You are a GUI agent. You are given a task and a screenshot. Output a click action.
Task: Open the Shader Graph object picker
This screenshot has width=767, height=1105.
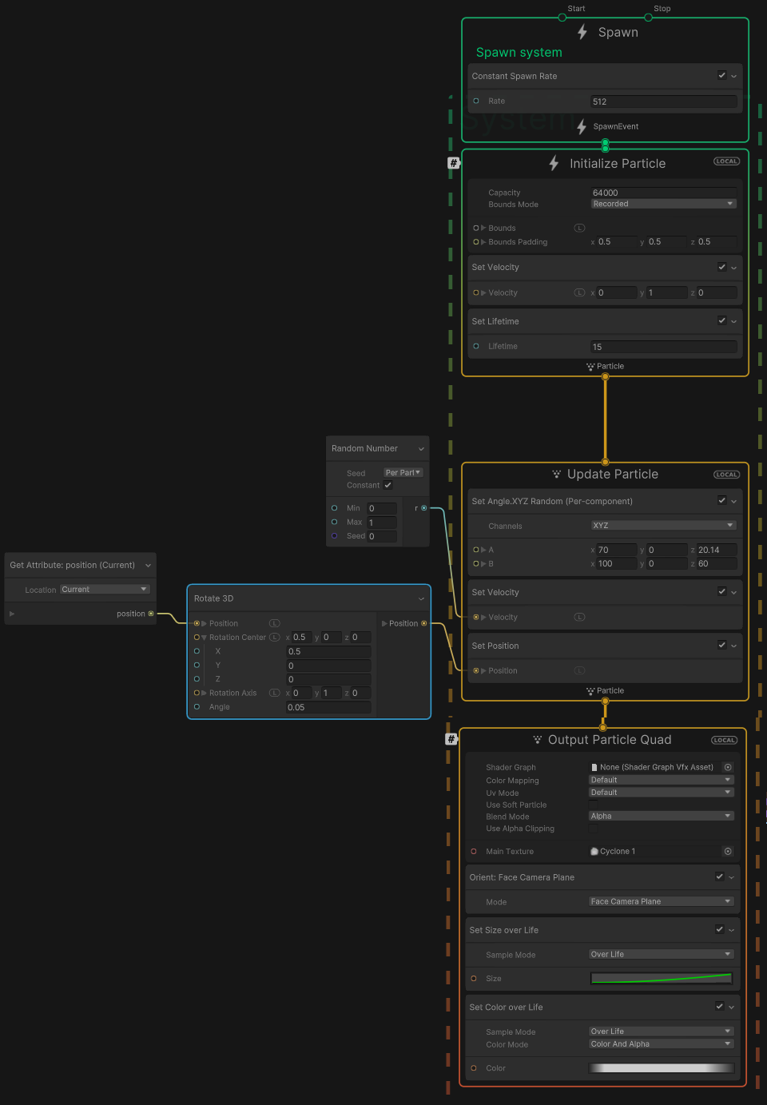pyautogui.click(x=728, y=767)
